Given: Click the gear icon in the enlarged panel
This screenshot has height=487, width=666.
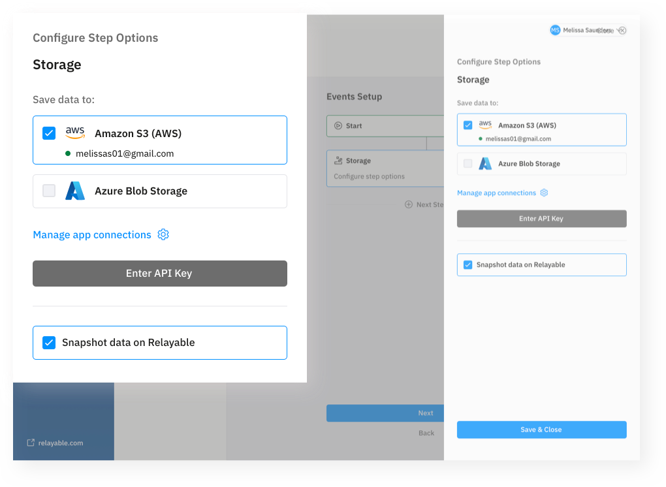Looking at the screenshot, I should (163, 234).
